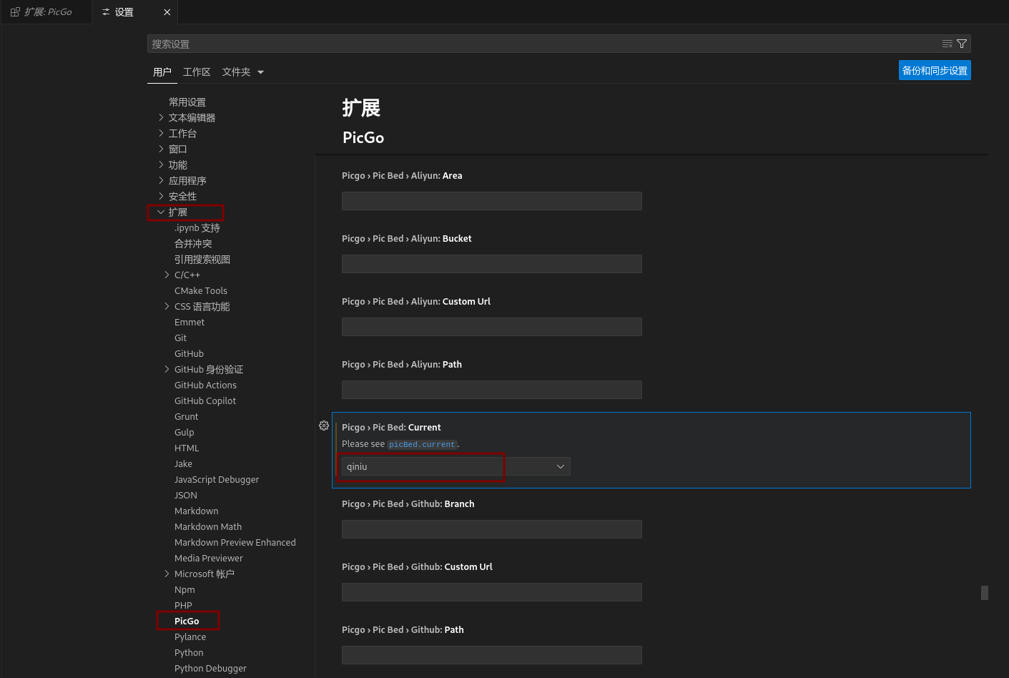Focus the Aliyun Custom Url input field
The height and width of the screenshot is (678, 1009).
(x=492, y=327)
